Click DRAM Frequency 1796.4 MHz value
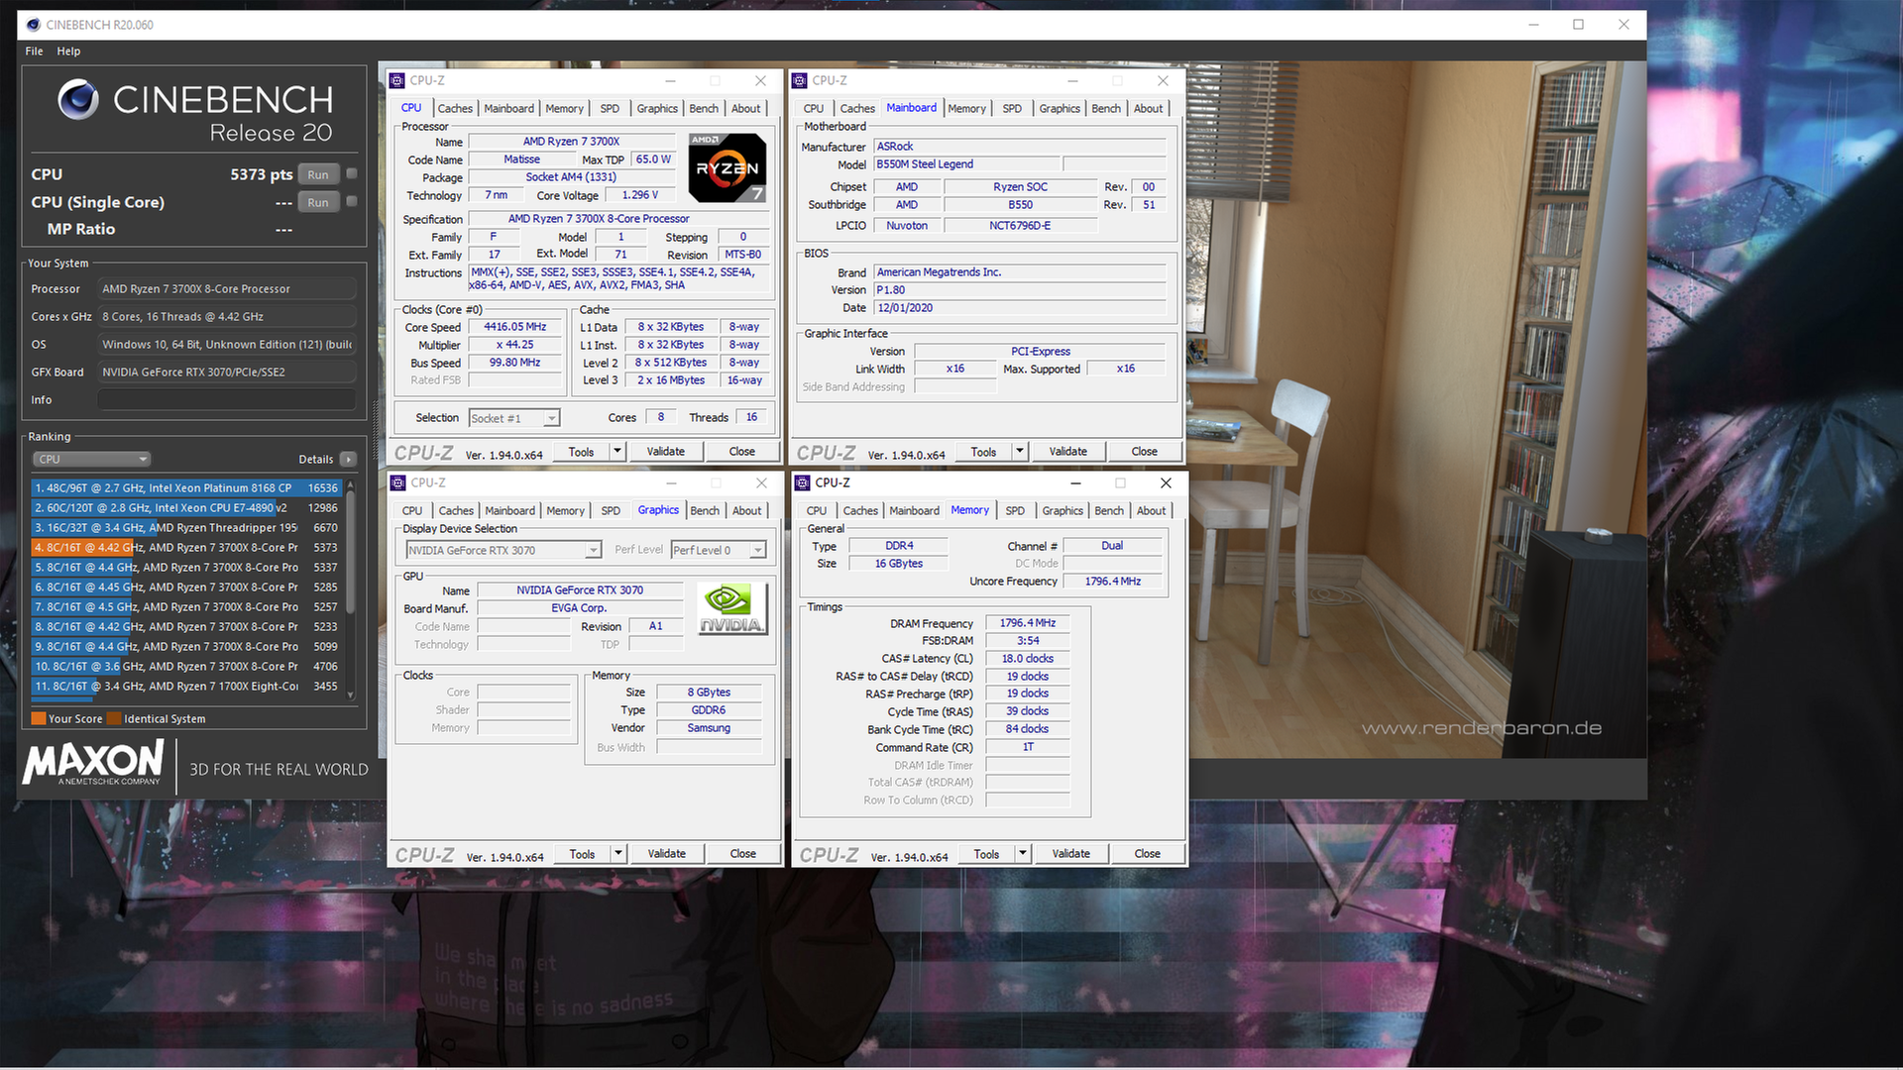1903x1070 pixels. point(1028,623)
